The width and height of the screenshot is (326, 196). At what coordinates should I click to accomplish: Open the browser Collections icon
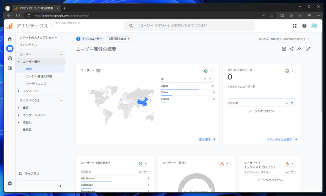pyautogui.click(x=300, y=15)
